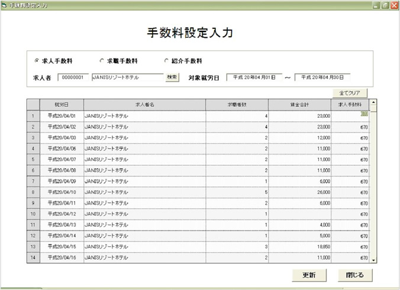
Task: Select the 求人手数料 radio button
Action: (x=37, y=61)
